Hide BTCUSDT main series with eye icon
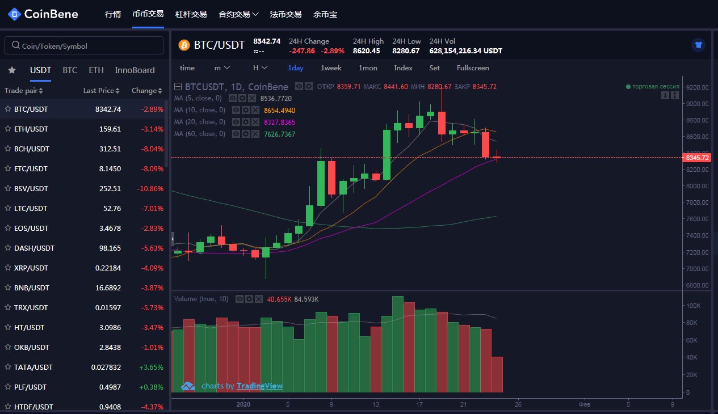The image size is (718, 414). tap(299, 86)
